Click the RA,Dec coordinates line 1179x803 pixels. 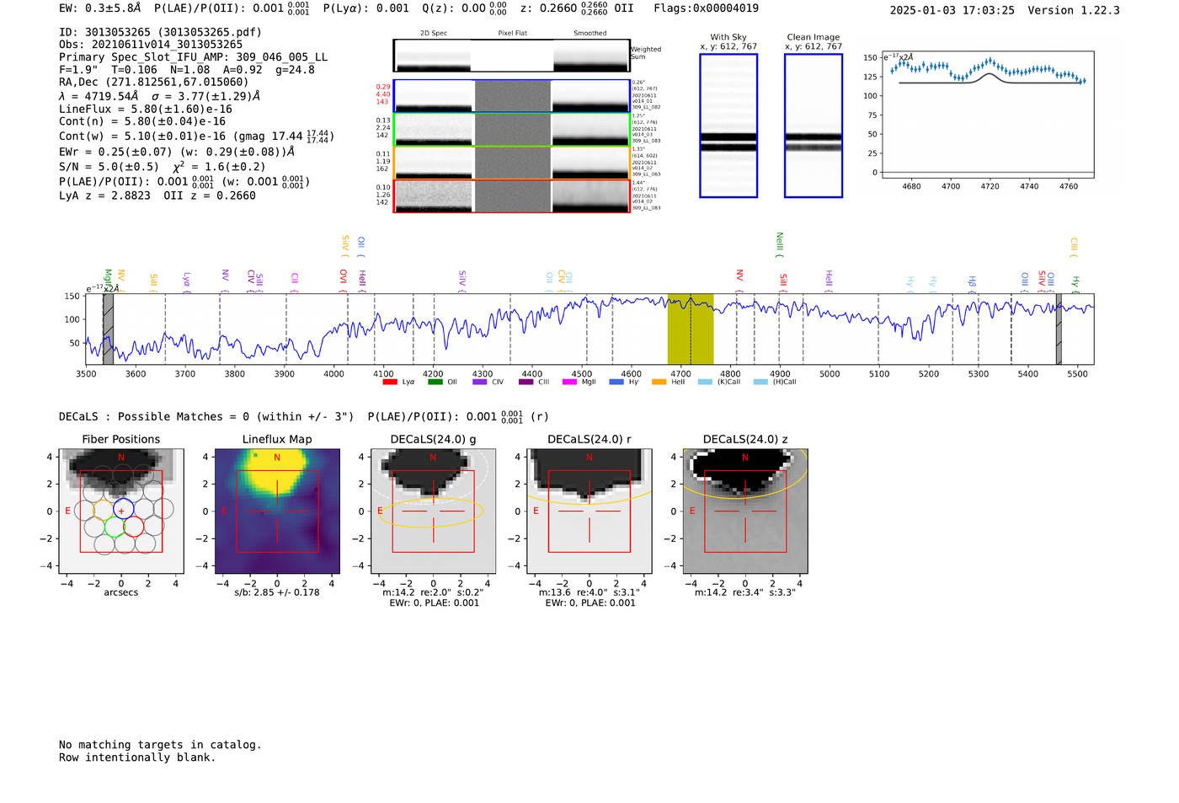(154, 82)
